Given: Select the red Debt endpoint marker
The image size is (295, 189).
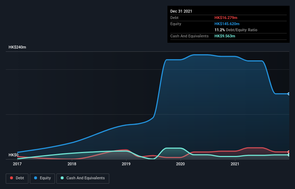Looking at the screenshot, I should (289, 152).
